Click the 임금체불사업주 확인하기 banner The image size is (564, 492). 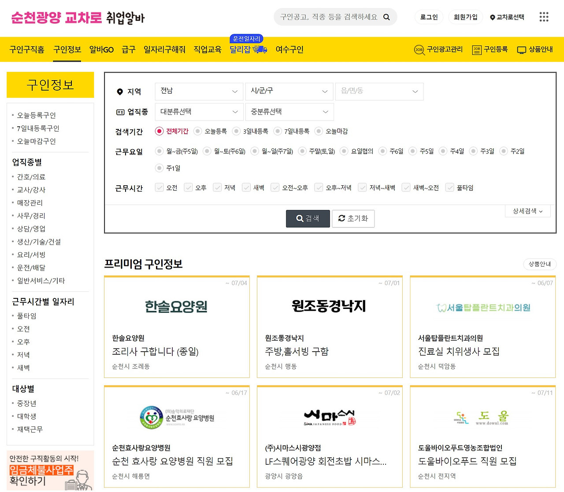pos(50,470)
